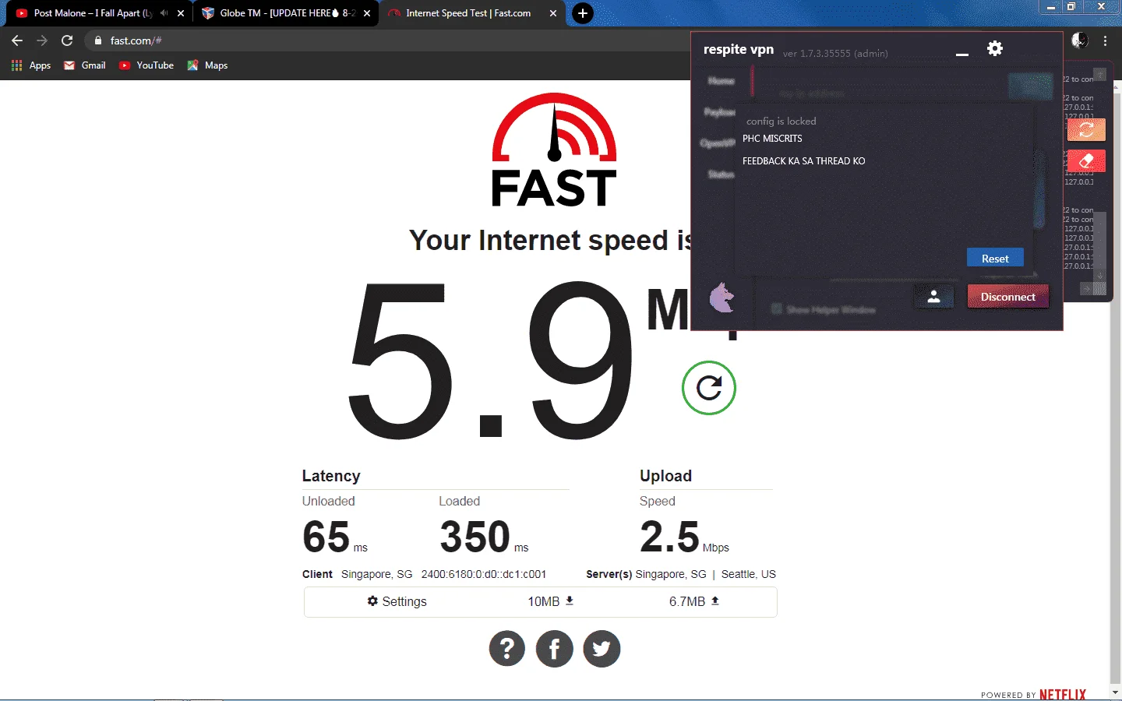Open fast.com Settings
Viewport: 1122px width, 701px height.
click(397, 601)
